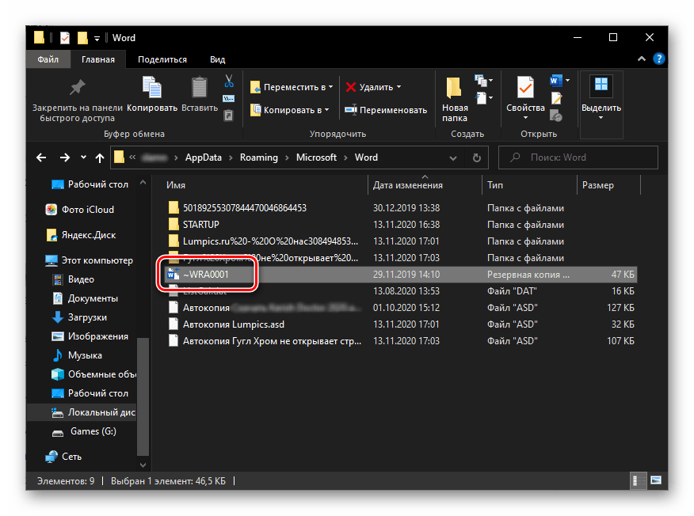This screenshot has height=516, width=694.
Task: Open the Копировать в dropdown
Action: click(291, 110)
